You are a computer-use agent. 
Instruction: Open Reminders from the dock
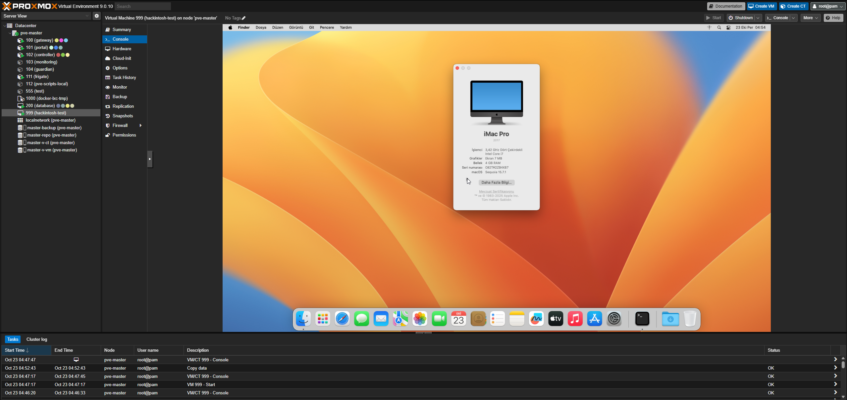tap(498, 319)
